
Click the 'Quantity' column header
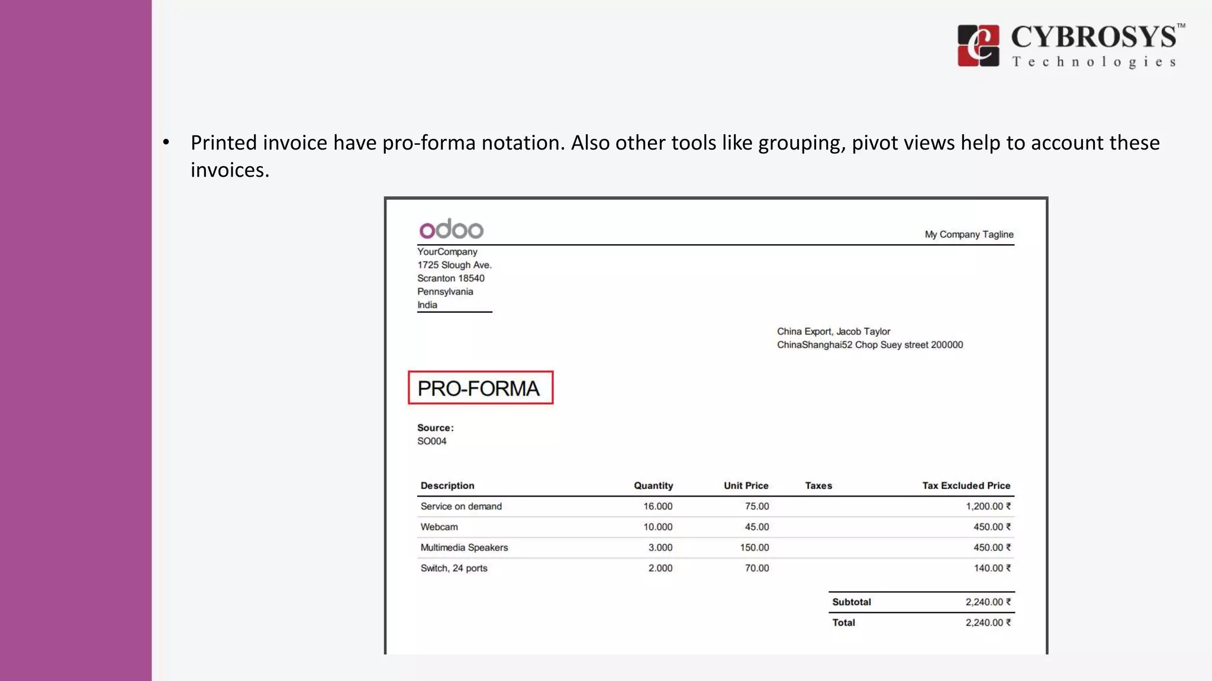coord(653,485)
